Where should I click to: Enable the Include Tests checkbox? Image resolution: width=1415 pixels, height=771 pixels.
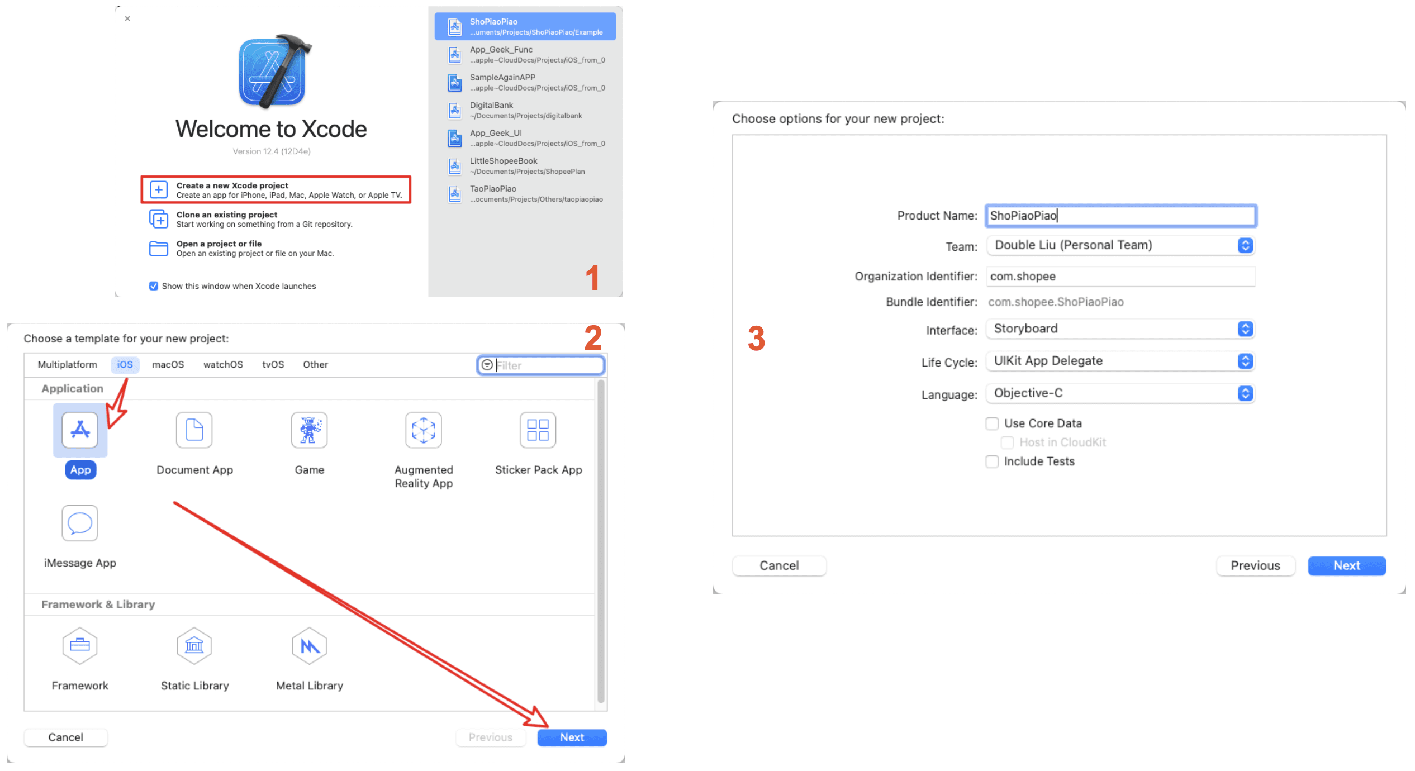tap(992, 461)
